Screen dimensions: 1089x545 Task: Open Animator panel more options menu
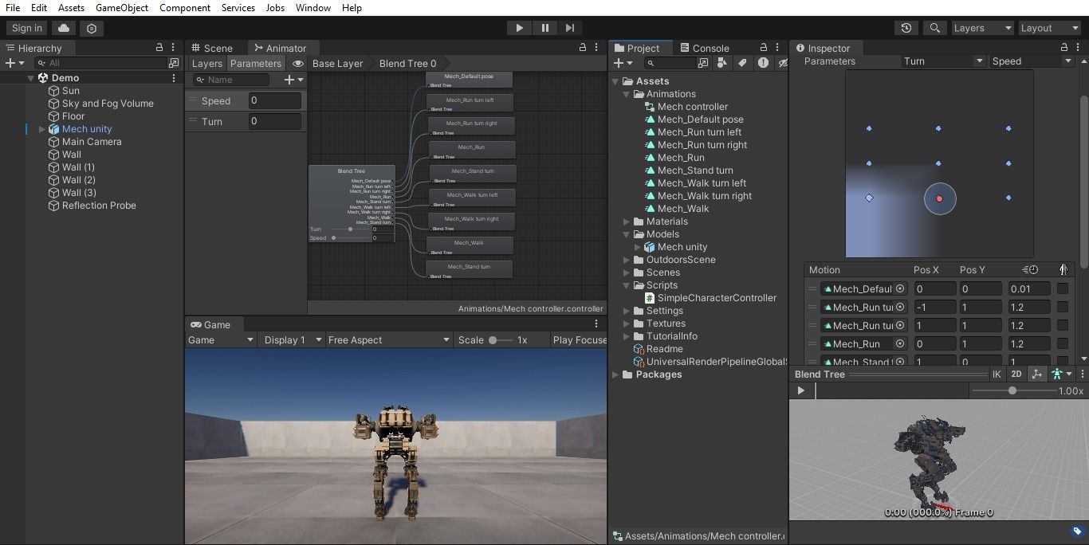click(596, 48)
